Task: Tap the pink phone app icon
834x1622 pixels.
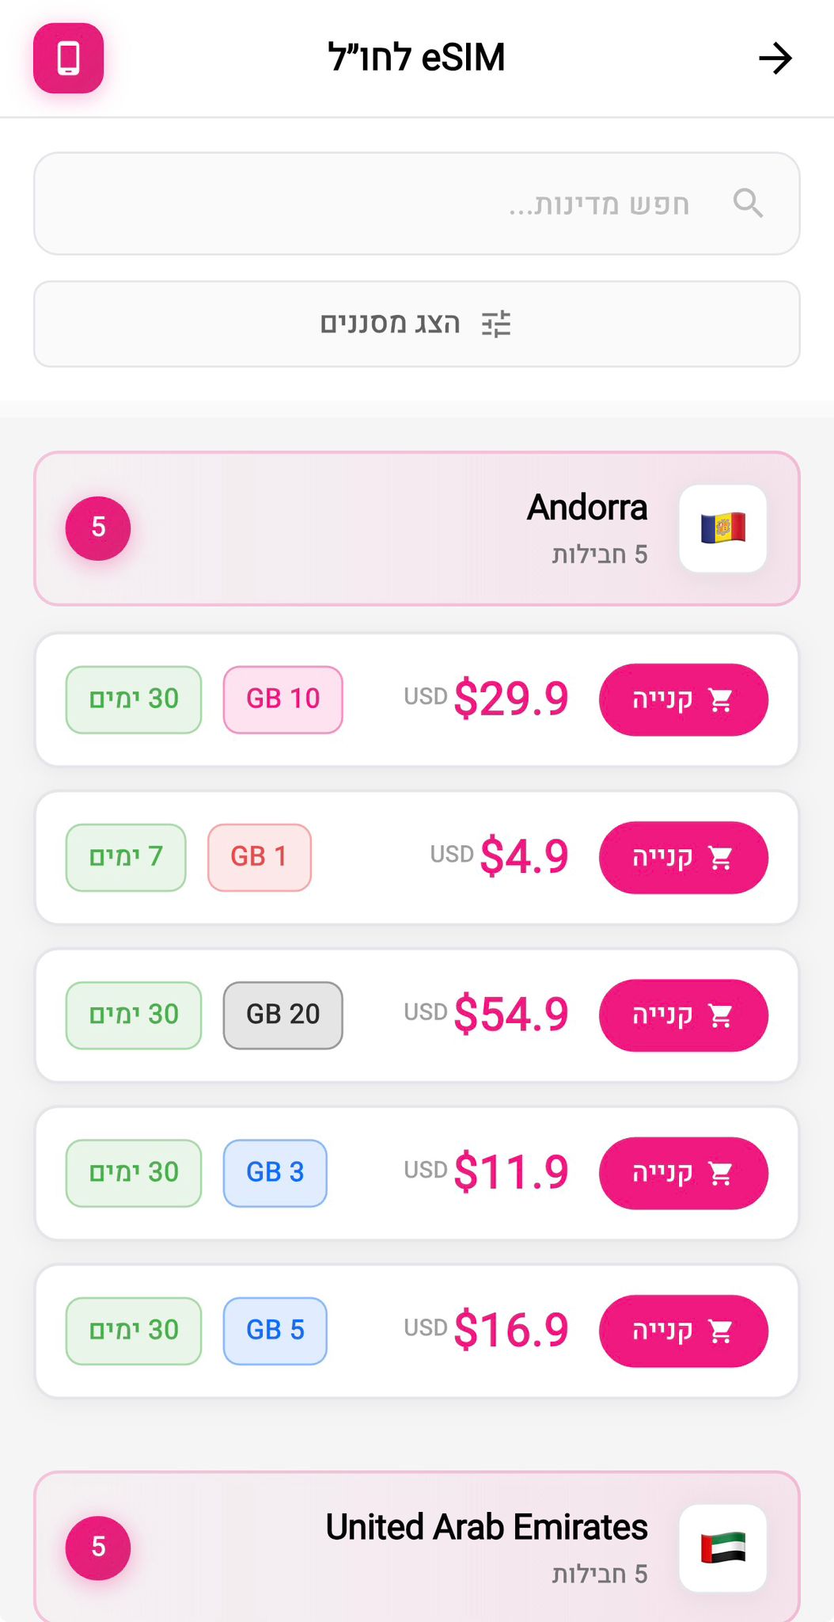Action: pyautogui.click(x=68, y=58)
